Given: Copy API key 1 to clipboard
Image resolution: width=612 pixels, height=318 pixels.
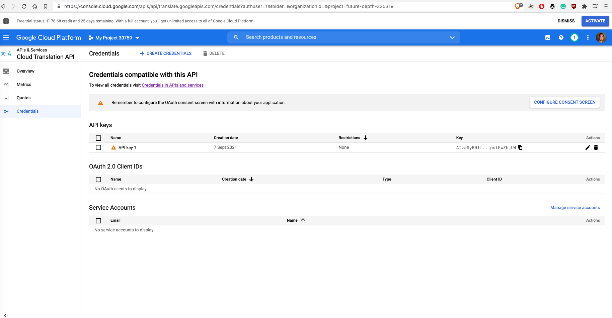Looking at the screenshot, I should point(520,147).
